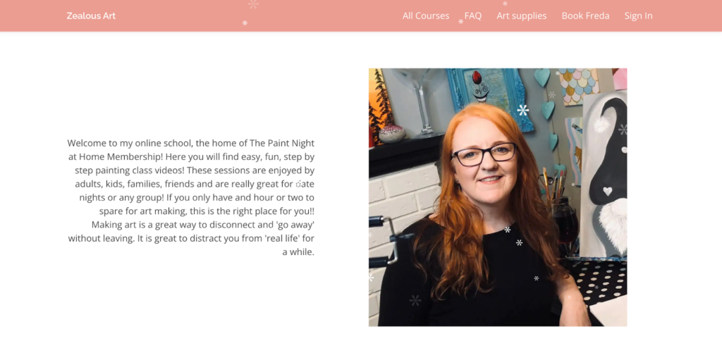Select Book Freda in navigation

[x=585, y=15]
